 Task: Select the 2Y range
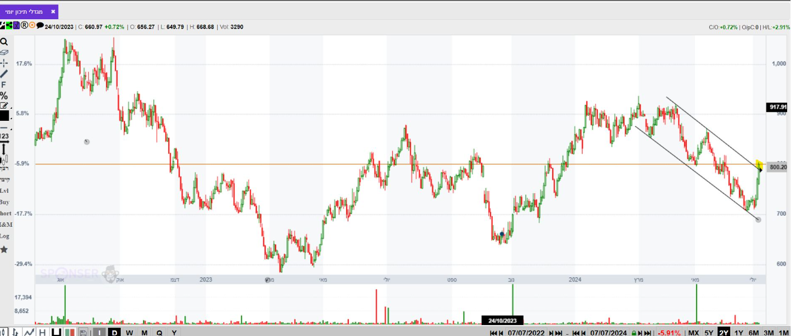[x=724, y=333]
